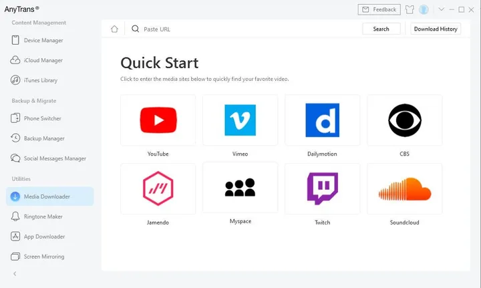Select the Dailymotion logo tile

[x=323, y=120]
